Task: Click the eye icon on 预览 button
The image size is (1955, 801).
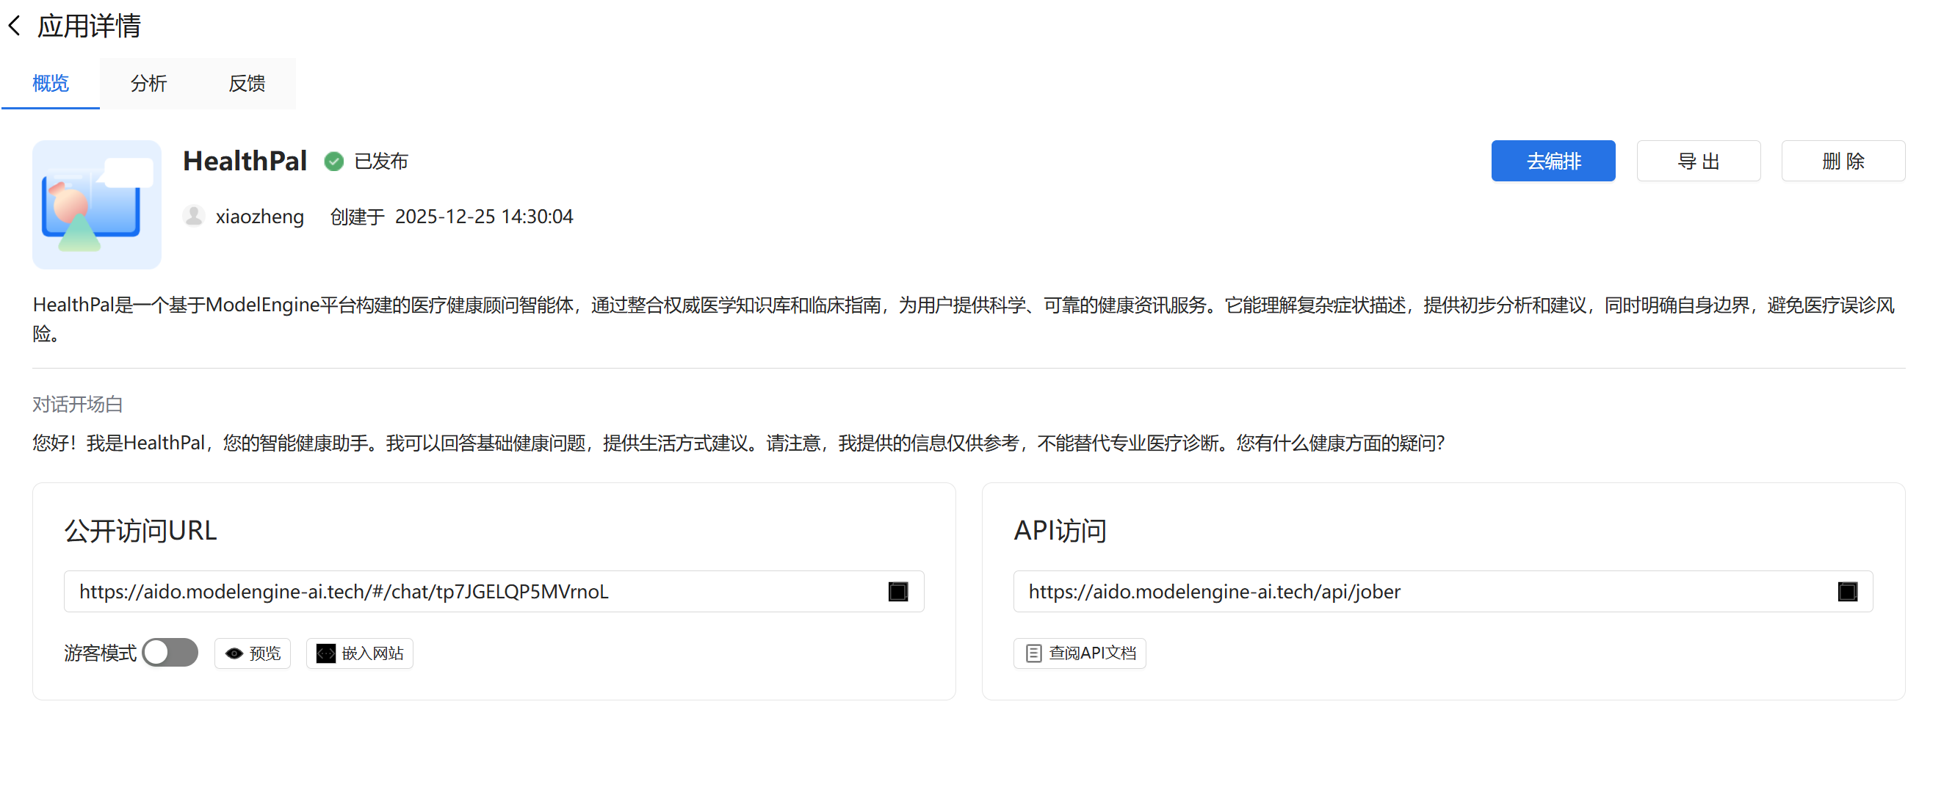Action: (234, 653)
